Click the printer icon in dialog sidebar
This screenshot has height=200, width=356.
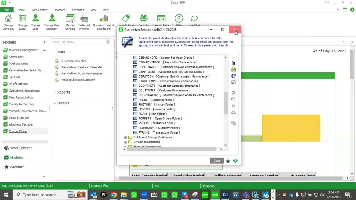[233, 112]
